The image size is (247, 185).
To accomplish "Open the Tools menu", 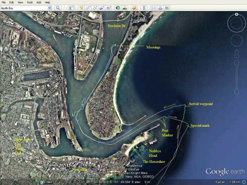I will [29, 2].
